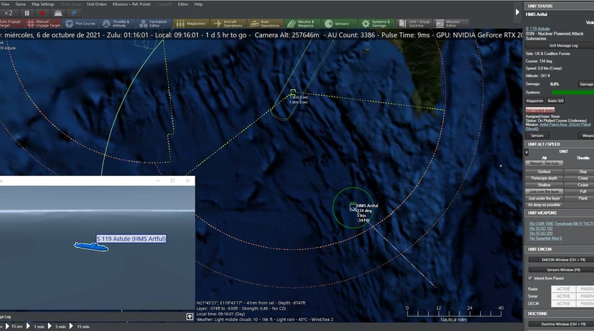Open Aircraft Operations

click(x=228, y=23)
